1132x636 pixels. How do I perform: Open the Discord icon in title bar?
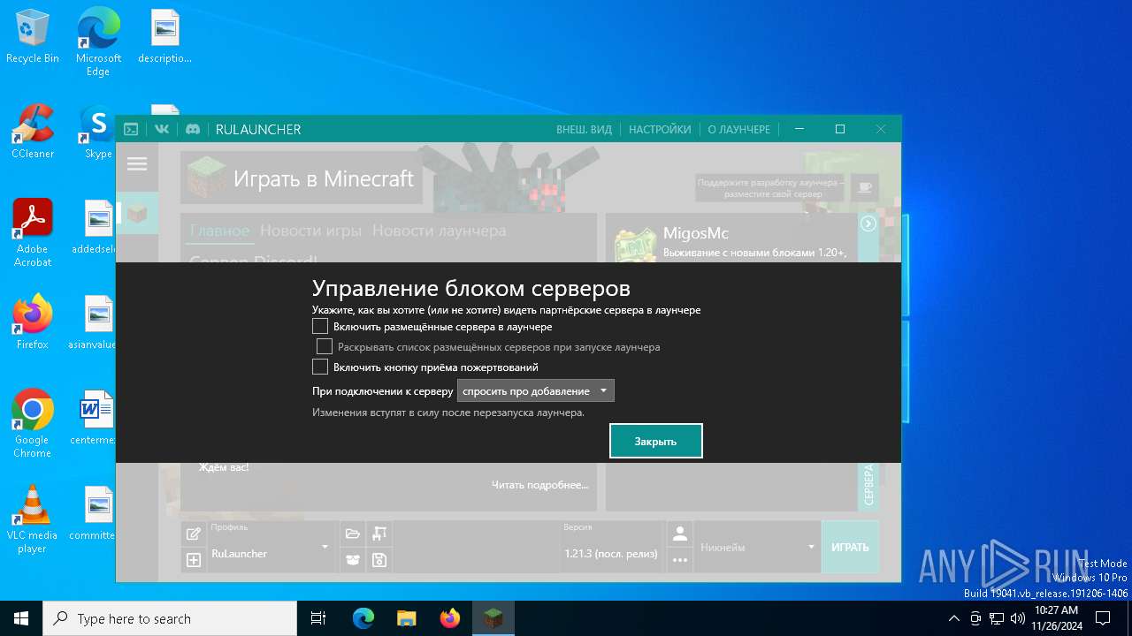pyautogui.click(x=192, y=129)
